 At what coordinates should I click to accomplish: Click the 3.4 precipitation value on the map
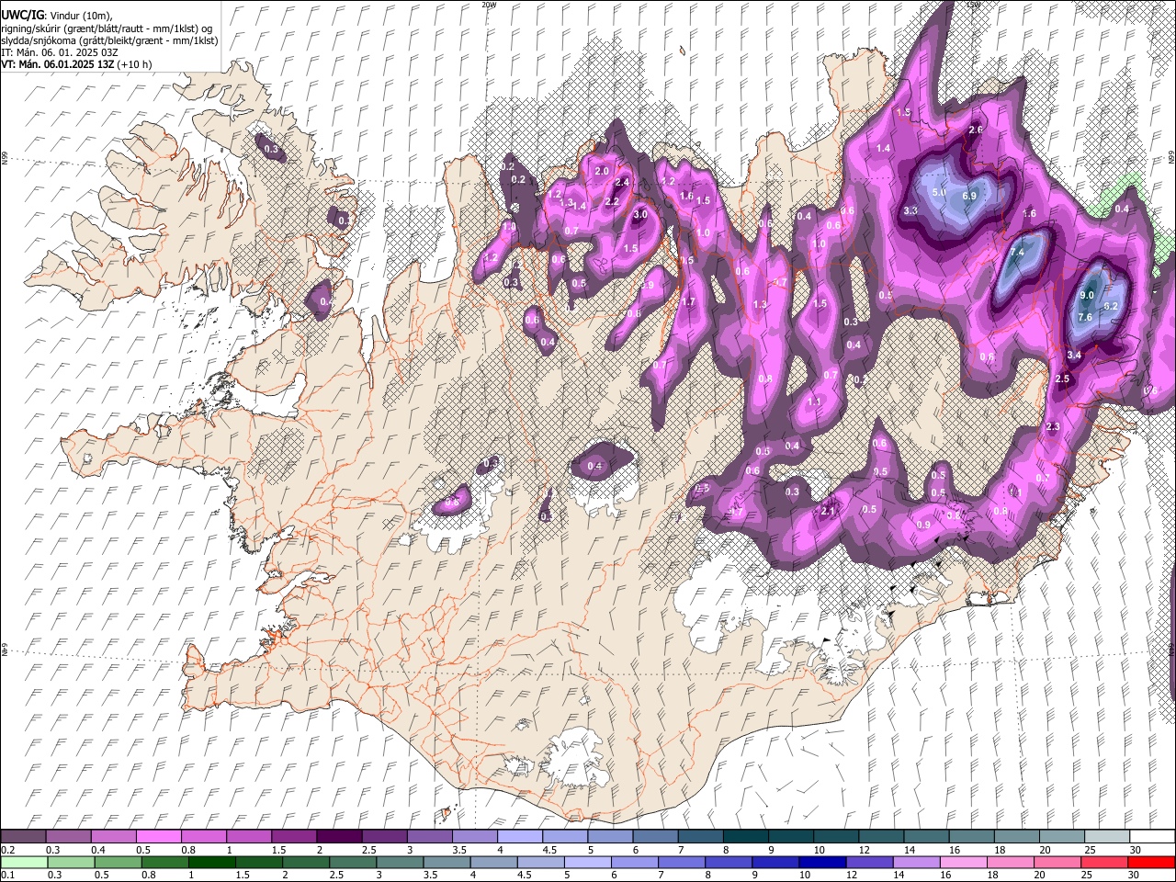coord(1074,355)
